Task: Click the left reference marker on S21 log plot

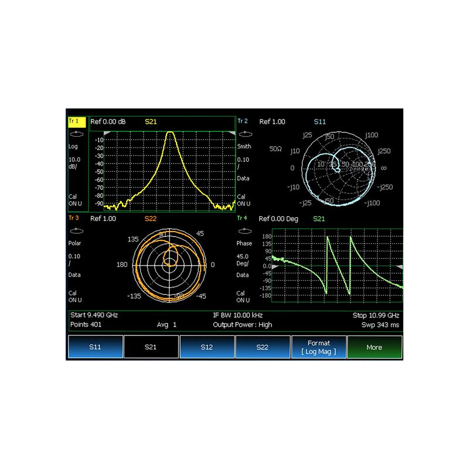Action: (x=107, y=133)
